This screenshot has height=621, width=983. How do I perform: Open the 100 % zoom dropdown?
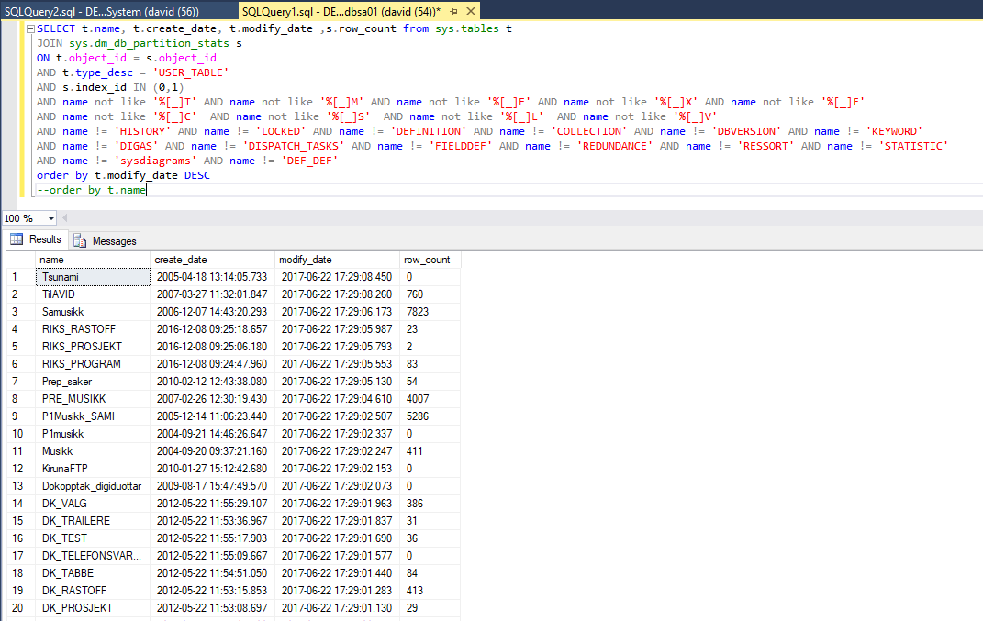coord(50,218)
